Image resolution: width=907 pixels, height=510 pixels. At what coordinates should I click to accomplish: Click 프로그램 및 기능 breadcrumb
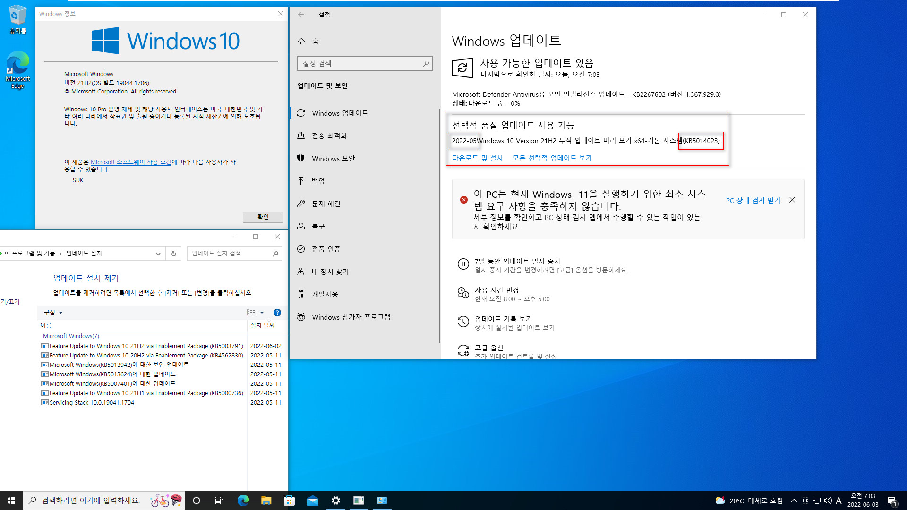[33, 254]
